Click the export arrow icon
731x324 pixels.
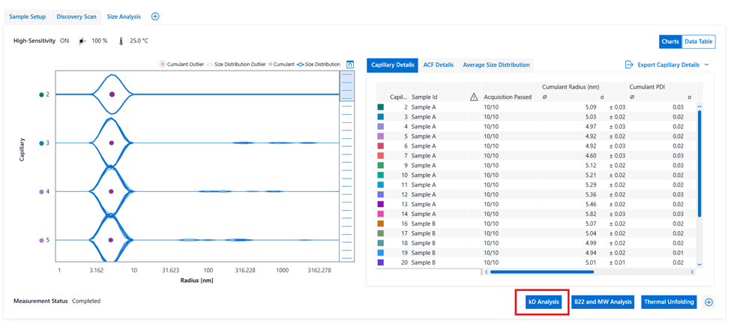(x=629, y=64)
